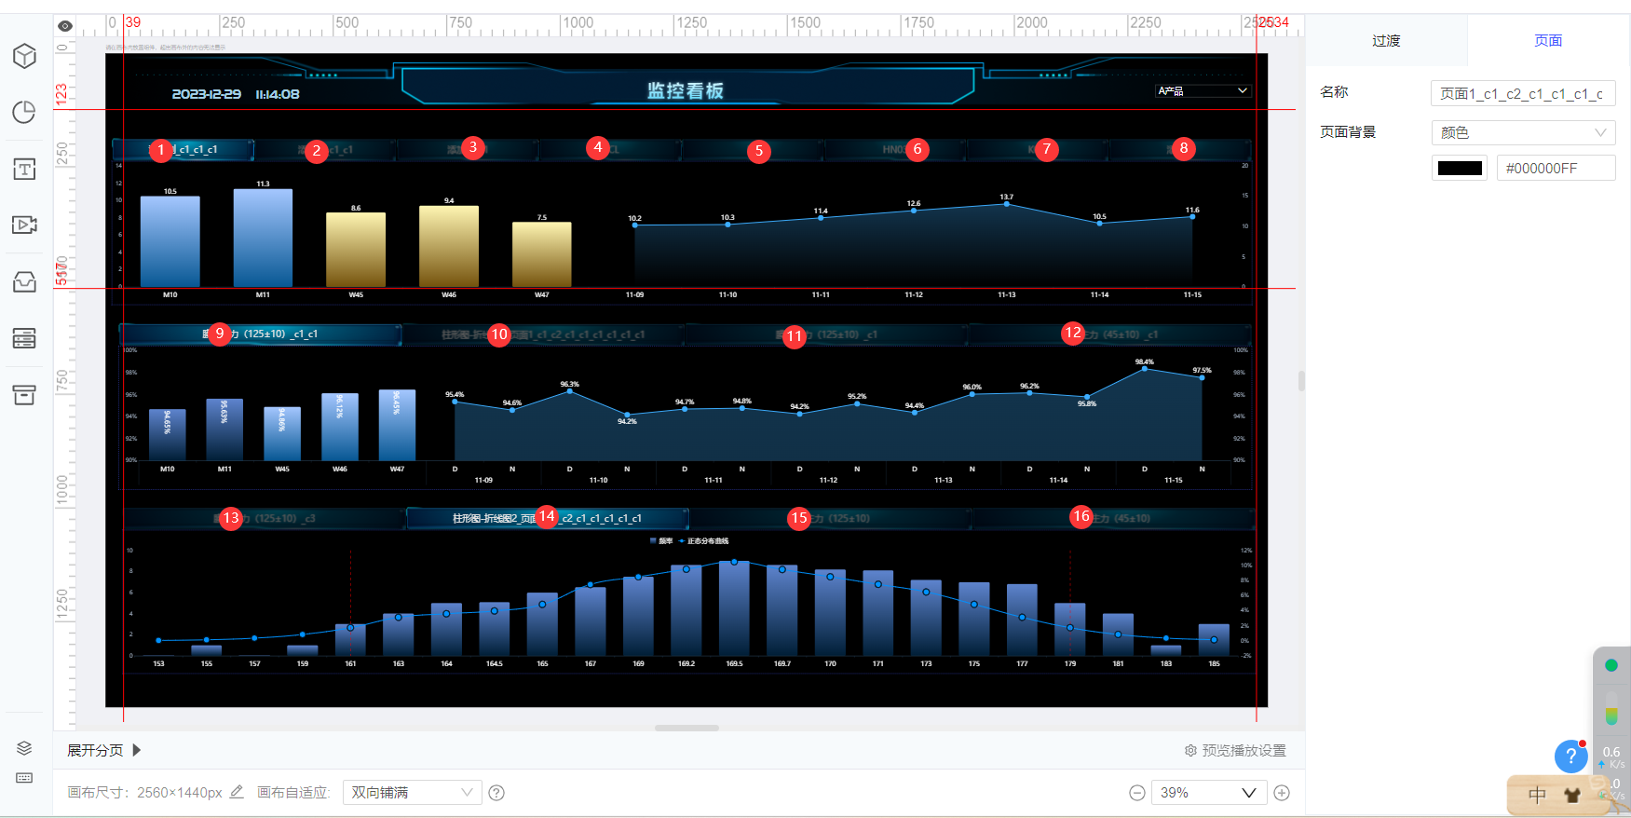1631x818 pixels.
Task: Open the table list components icon
Action: pos(24,338)
